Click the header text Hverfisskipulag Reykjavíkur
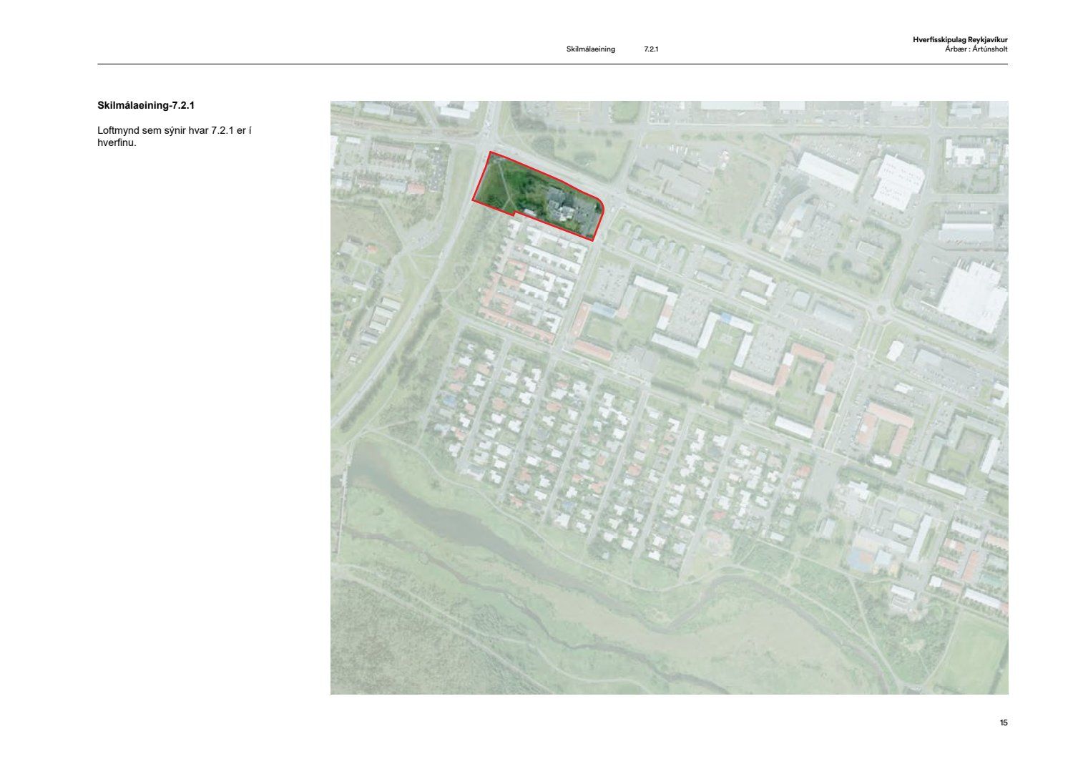This screenshot has width=1073, height=759. 959,40
